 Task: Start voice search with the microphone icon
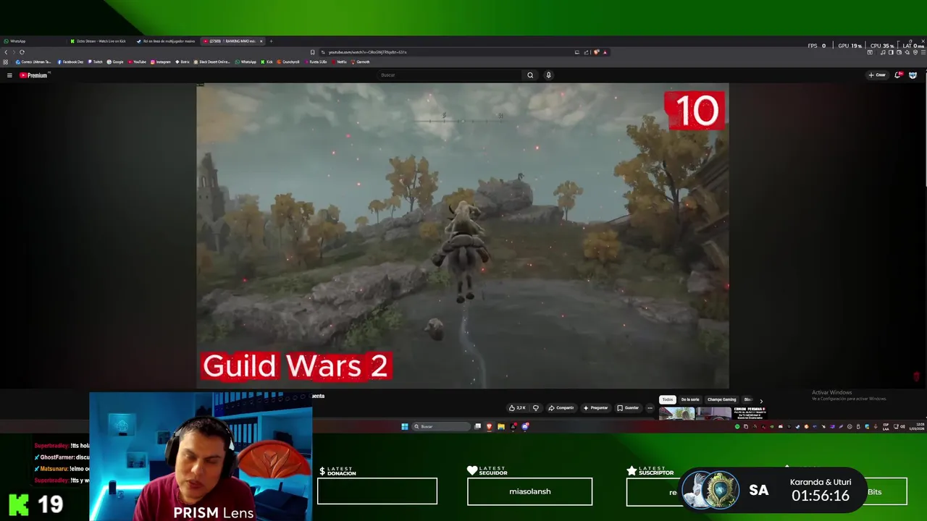pyautogui.click(x=548, y=75)
